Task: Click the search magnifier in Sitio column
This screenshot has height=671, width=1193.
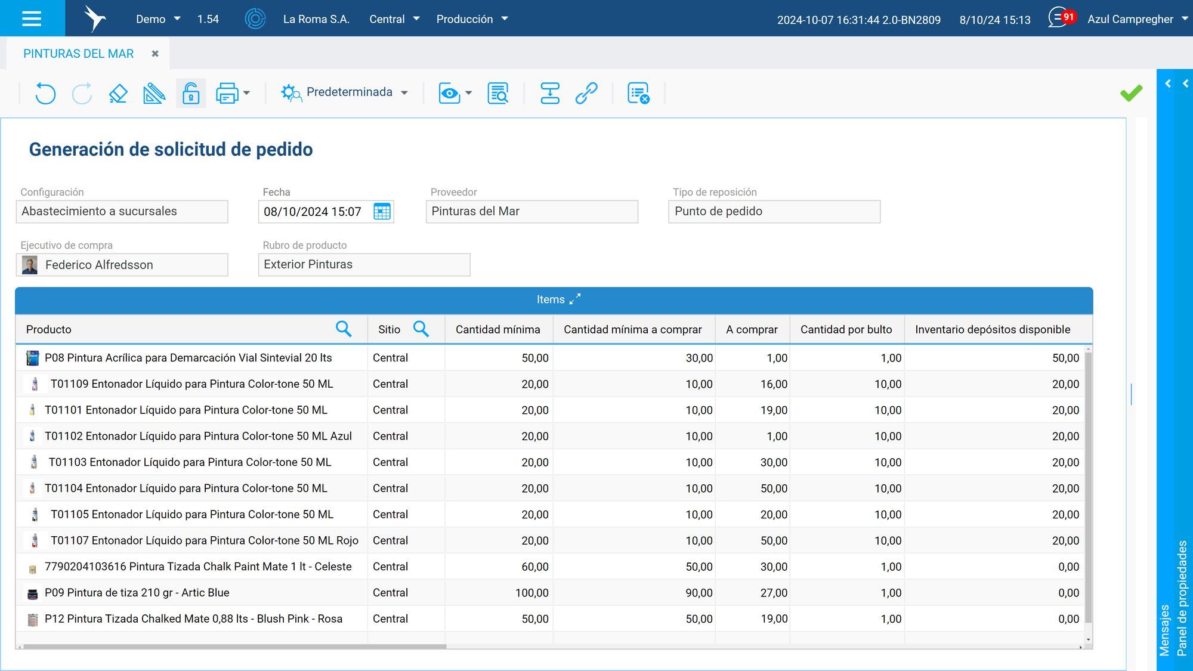Action: (421, 329)
